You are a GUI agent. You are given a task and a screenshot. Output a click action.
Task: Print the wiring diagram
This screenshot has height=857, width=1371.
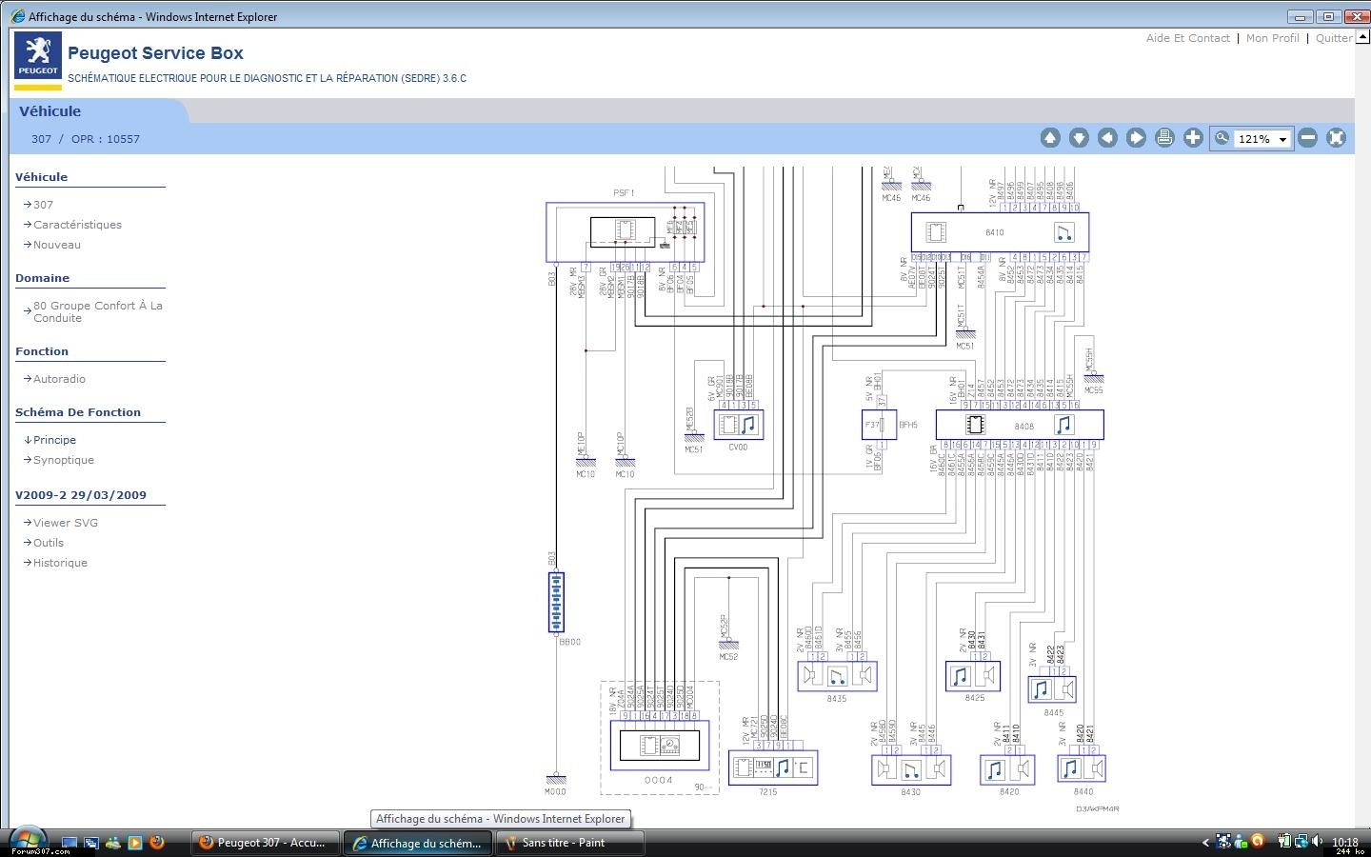1164,138
